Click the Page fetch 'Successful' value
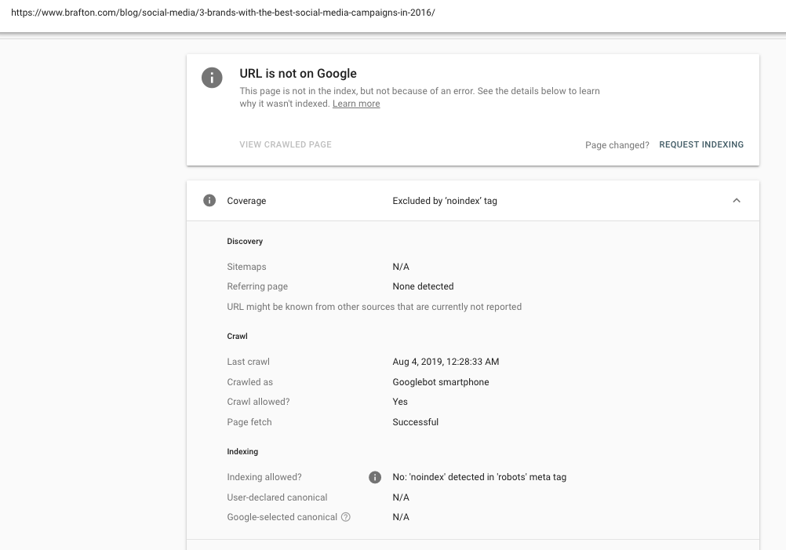Screen dimensions: 786x550 pyautogui.click(x=415, y=422)
